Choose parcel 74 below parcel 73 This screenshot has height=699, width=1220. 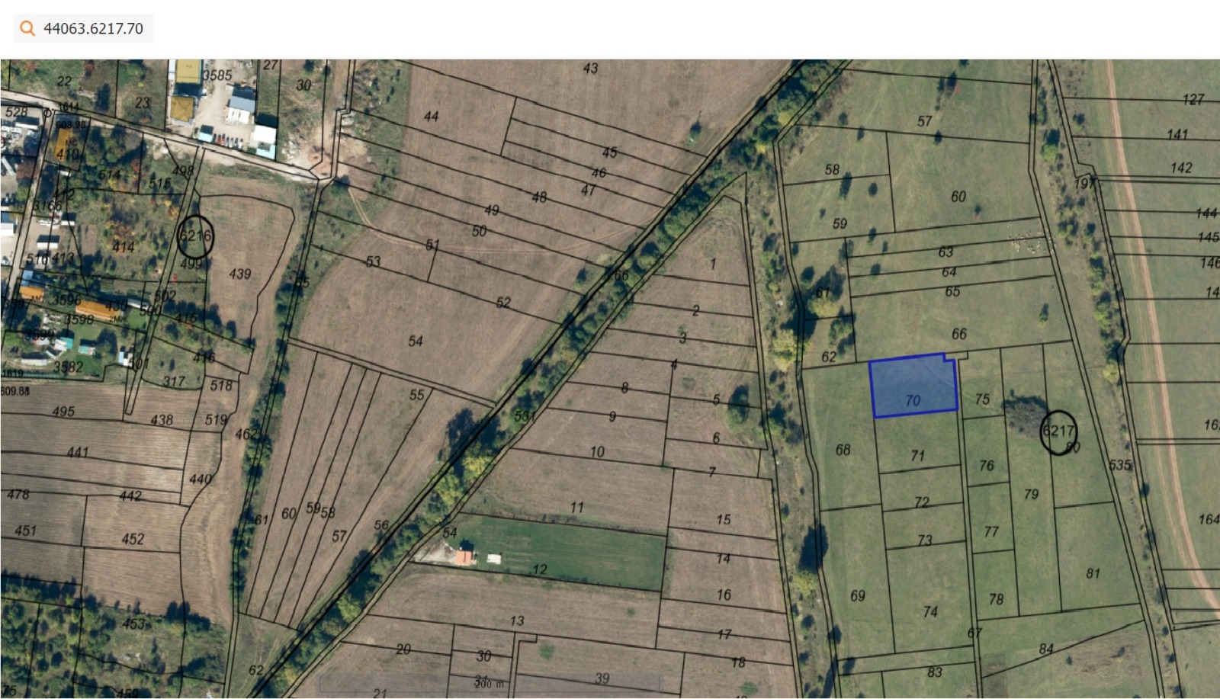point(930,611)
